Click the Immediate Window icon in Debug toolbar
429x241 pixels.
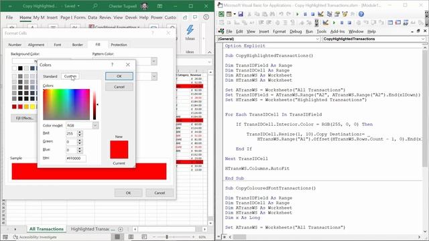click(x=398, y=23)
